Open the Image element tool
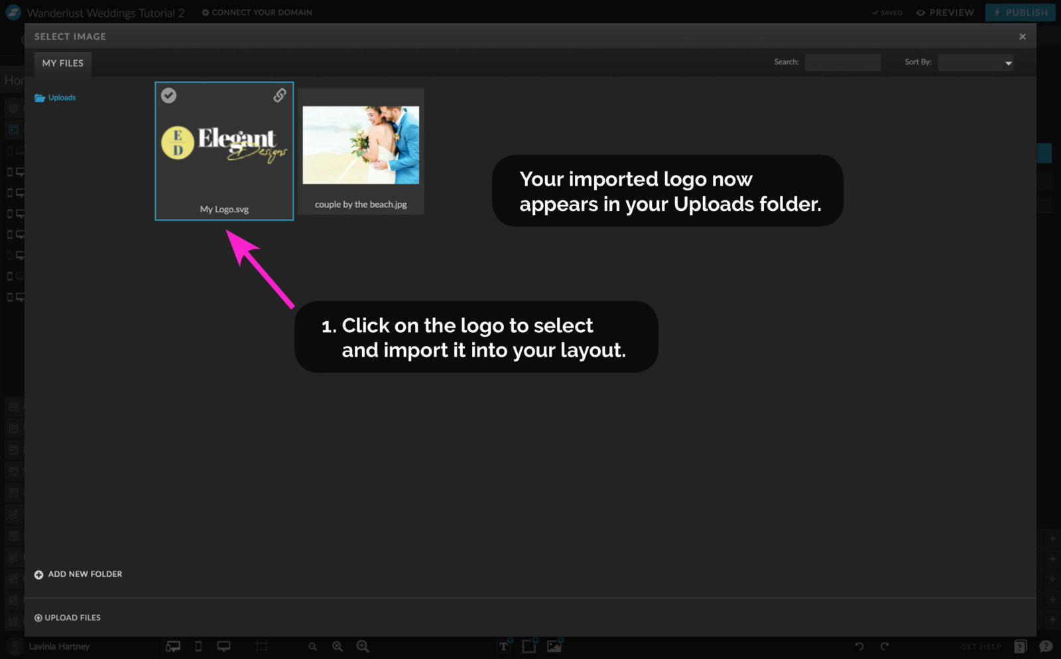 (554, 646)
